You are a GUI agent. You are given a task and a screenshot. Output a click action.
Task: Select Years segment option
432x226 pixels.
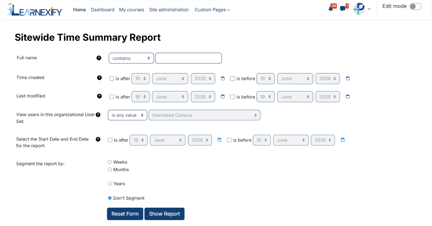tap(110, 184)
